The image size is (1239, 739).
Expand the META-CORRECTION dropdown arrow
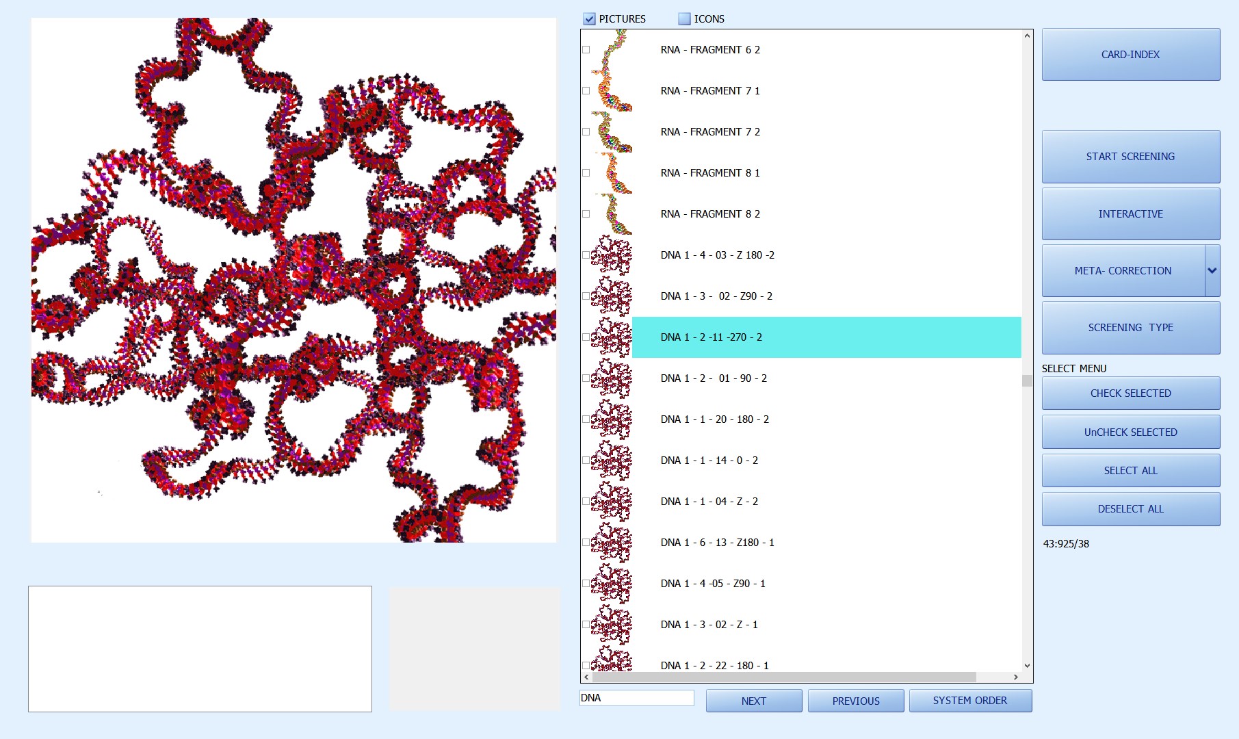(x=1212, y=271)
